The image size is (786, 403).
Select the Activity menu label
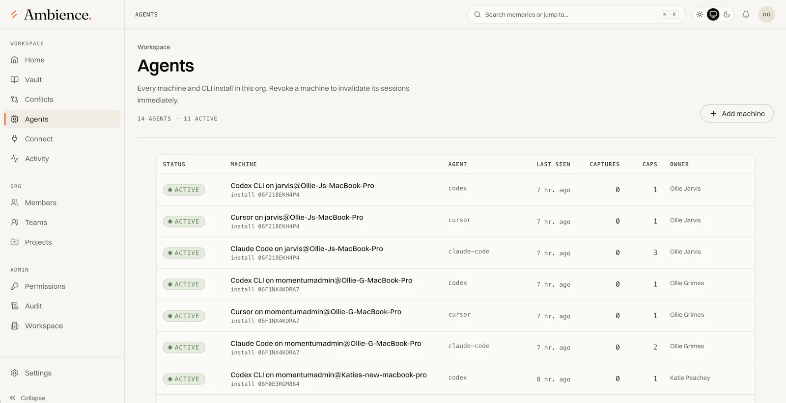37,159
